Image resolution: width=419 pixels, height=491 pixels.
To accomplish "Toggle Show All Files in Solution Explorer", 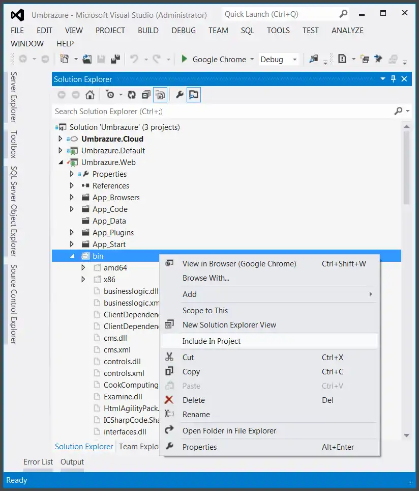I will coord(160,95).
